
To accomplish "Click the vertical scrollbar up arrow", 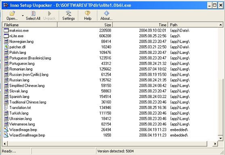I will coord(221,25).
